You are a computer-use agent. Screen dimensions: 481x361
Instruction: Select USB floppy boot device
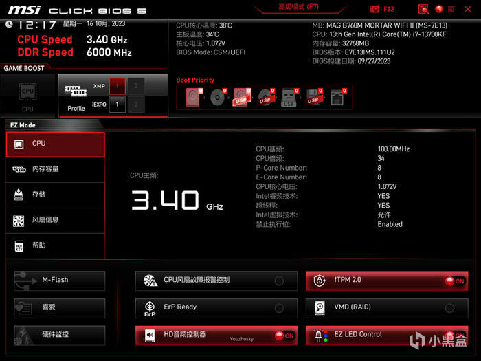pos(314,98)
